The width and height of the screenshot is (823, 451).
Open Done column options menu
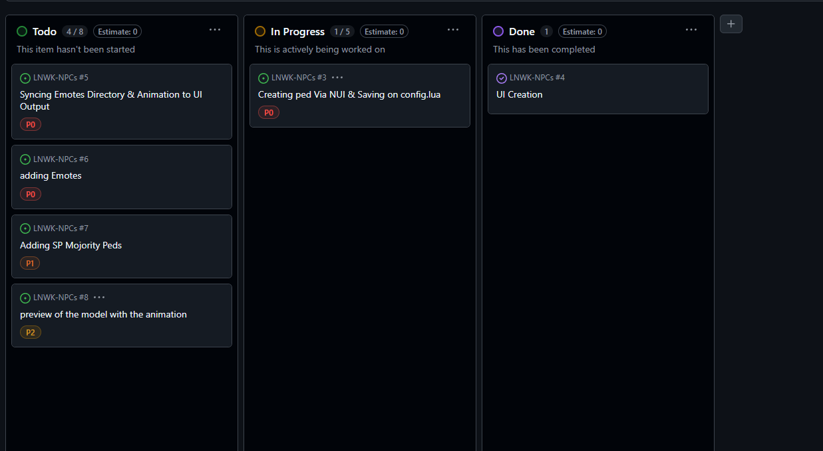pyautogui.click(x=691, y=30)
